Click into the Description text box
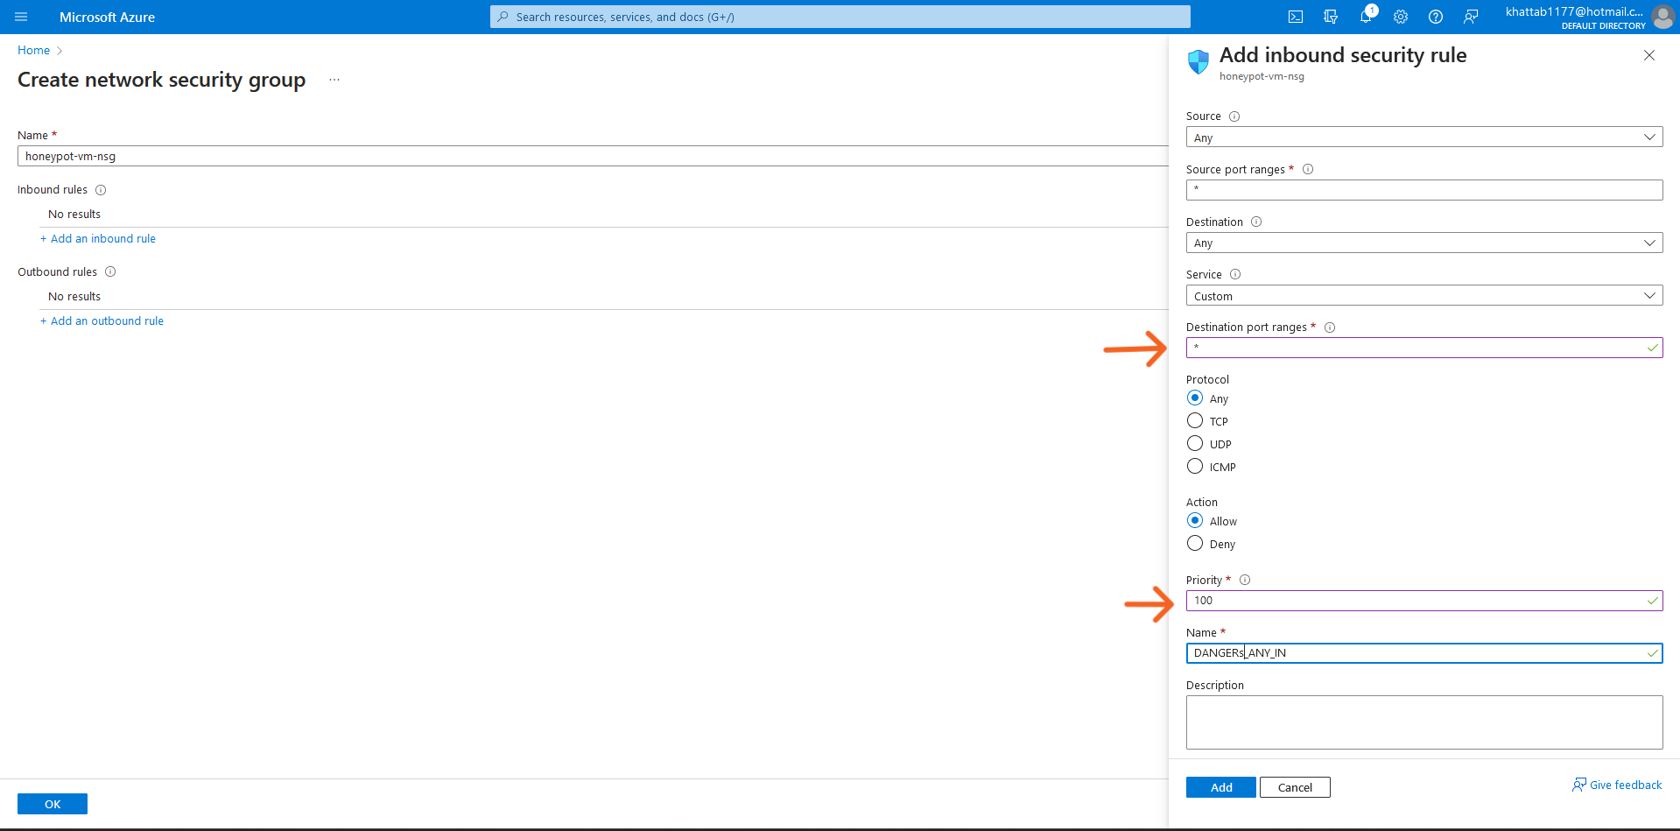The image size is (1680, 831). 1423,722
